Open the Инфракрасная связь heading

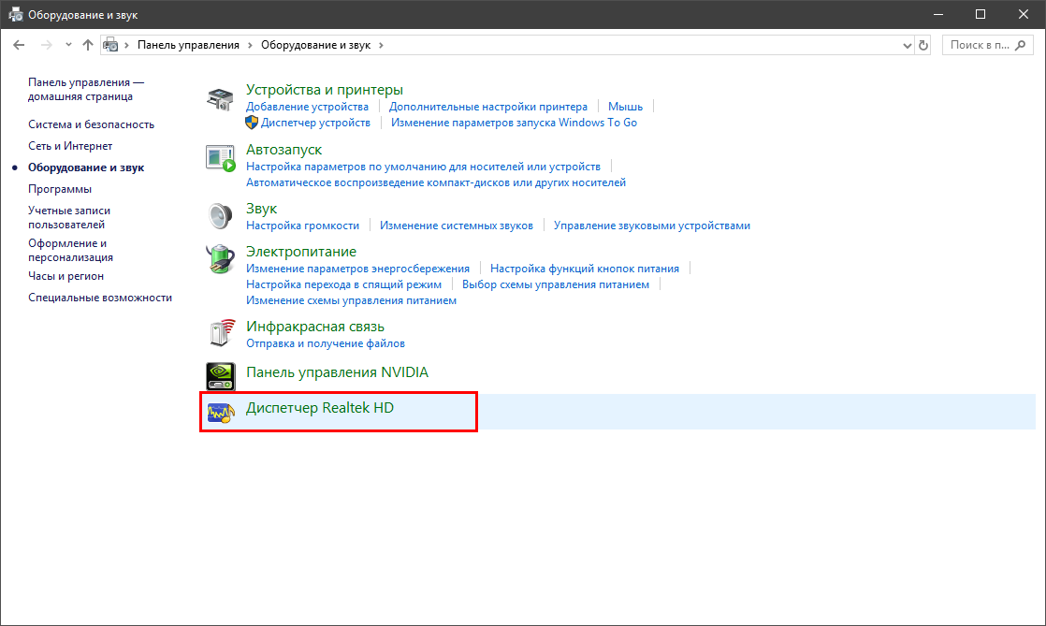pyautogui.click(x=315, y=327)
